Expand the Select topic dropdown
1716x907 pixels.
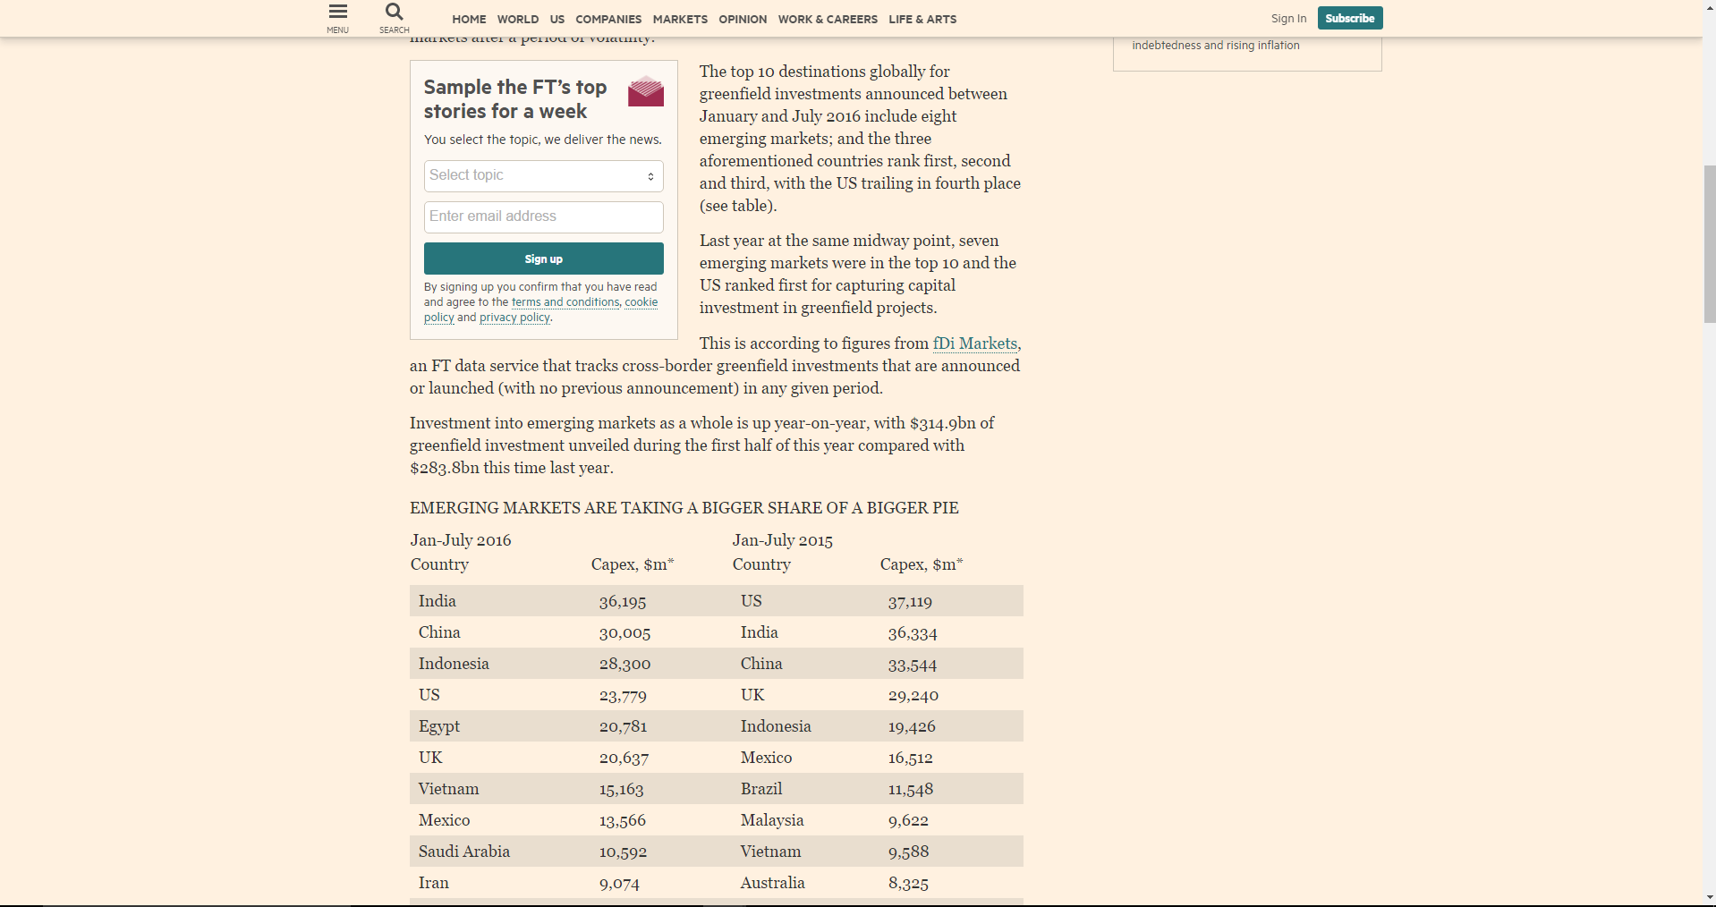543,176
